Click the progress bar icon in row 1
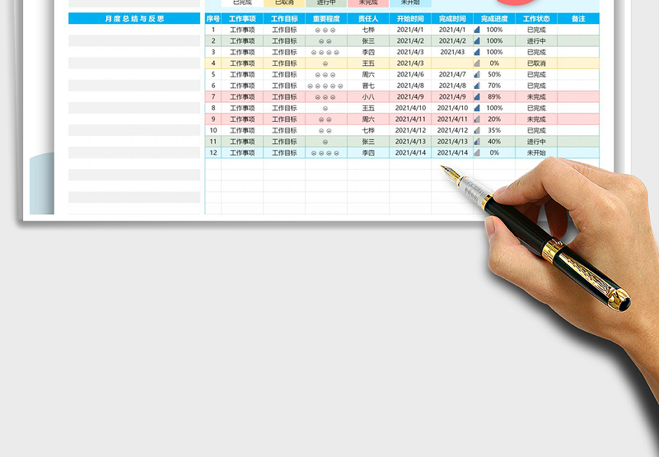This screenshot has height=457, width=659. (477, 30)
